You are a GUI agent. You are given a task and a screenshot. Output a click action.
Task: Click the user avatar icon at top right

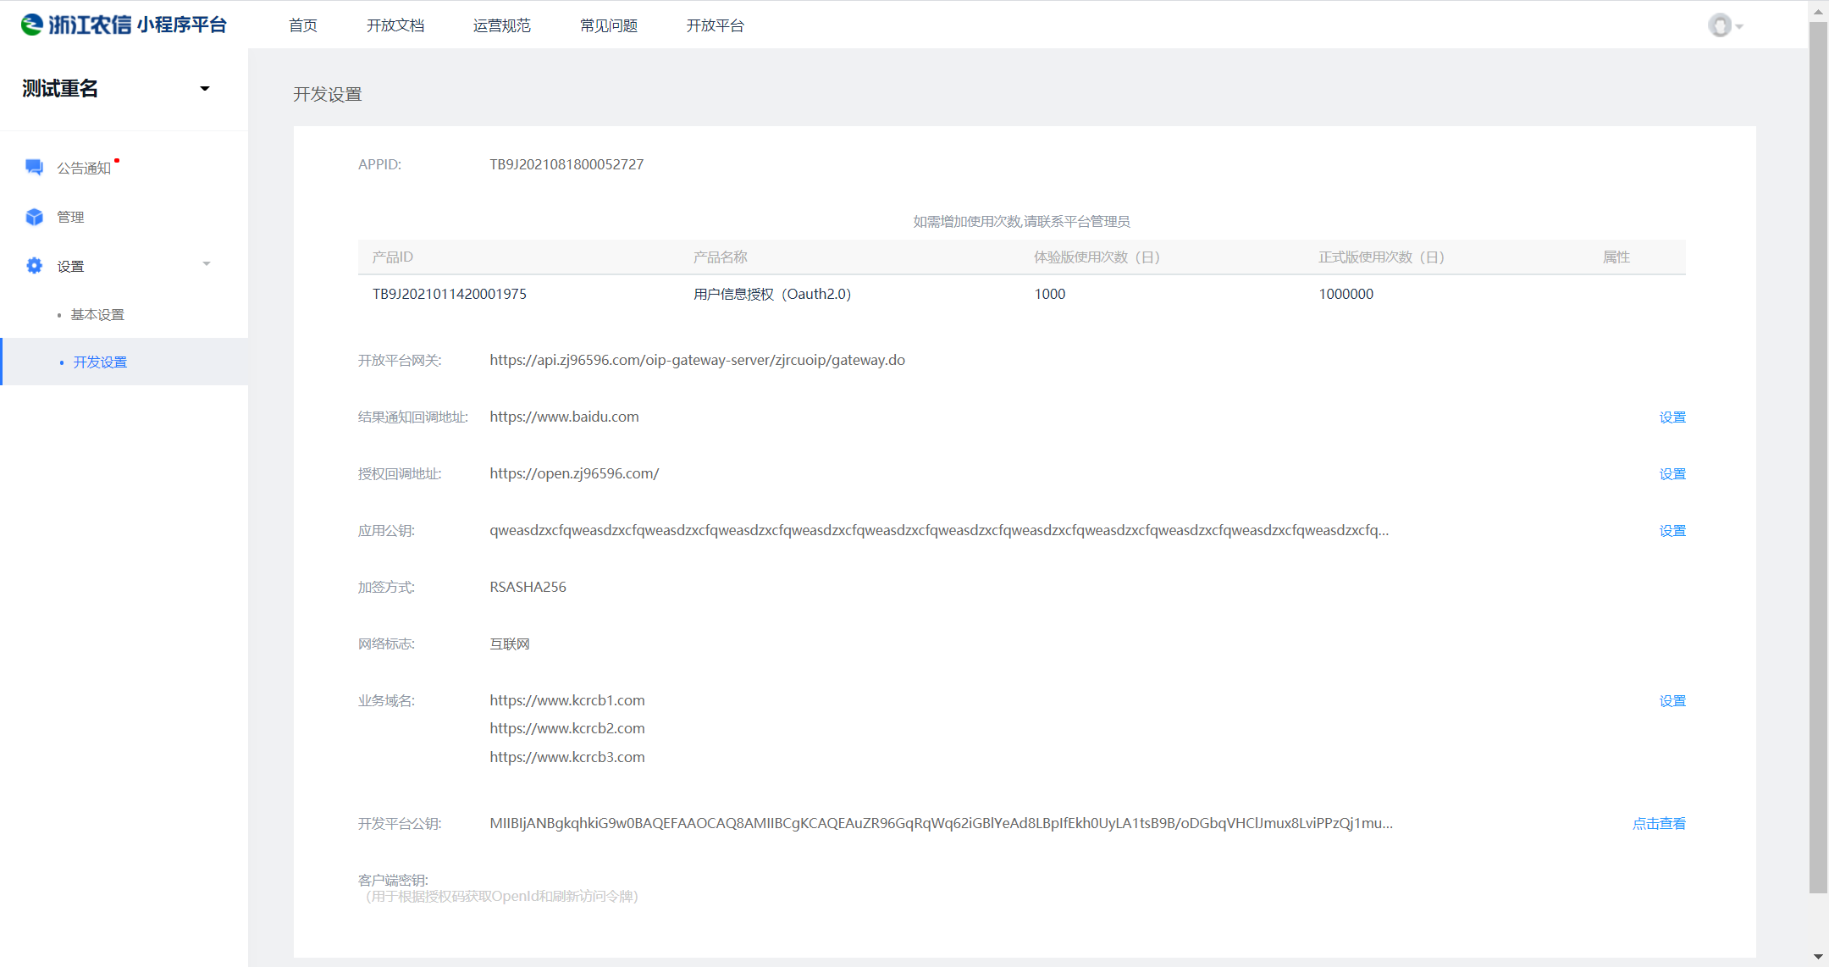(x=1719, y=25)
